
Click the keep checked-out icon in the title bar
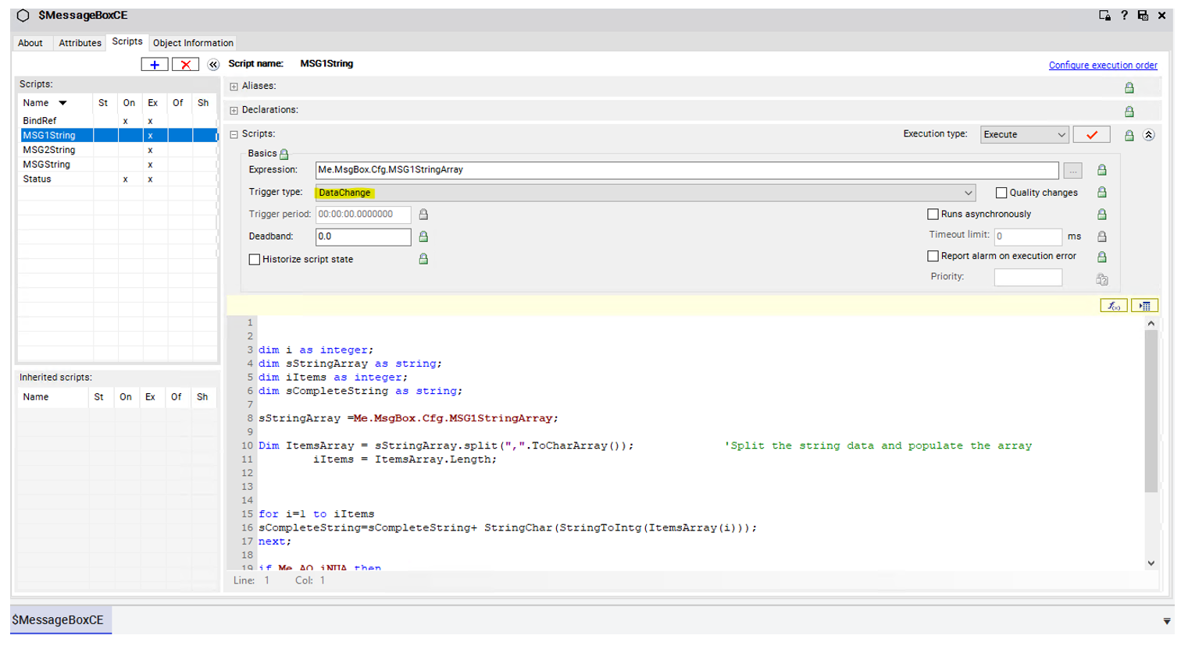tap(1104, 16)
